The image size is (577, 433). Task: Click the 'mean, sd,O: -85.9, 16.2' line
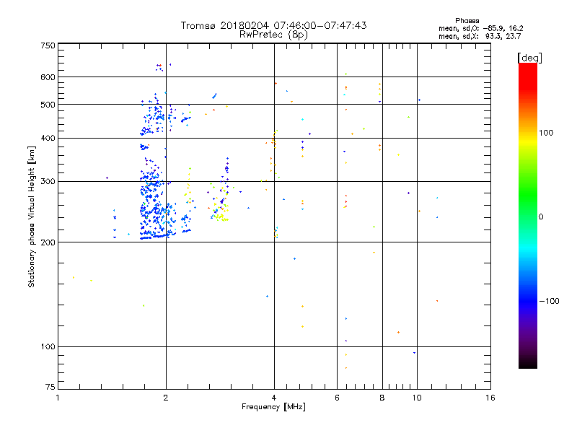480,28
